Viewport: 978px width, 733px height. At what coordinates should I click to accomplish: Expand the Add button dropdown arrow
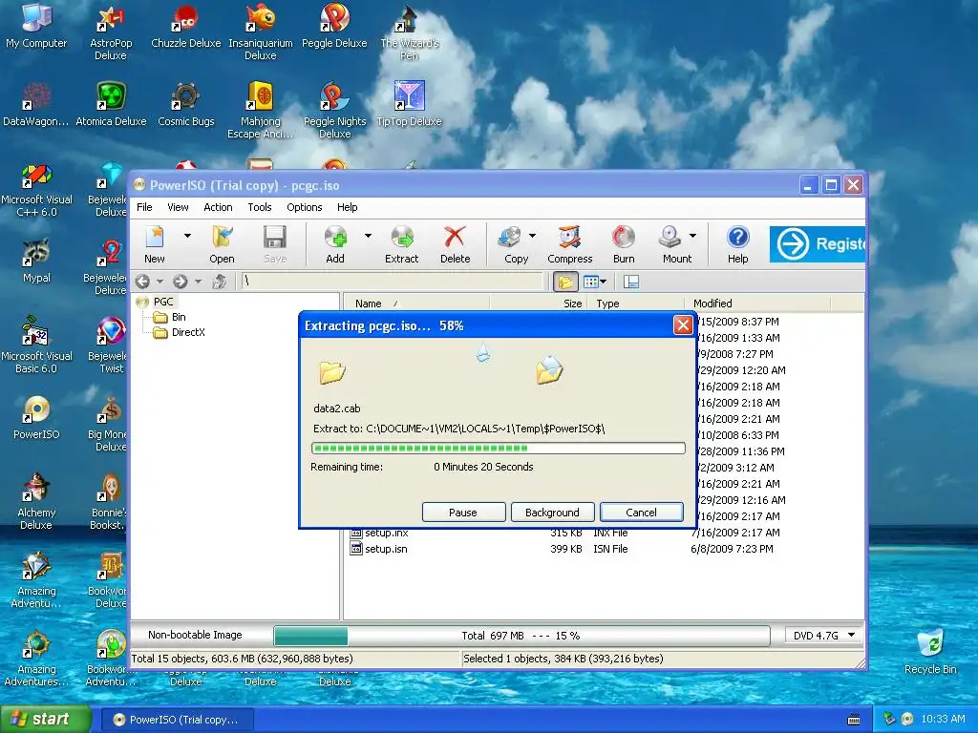click(x=368, y=236)
